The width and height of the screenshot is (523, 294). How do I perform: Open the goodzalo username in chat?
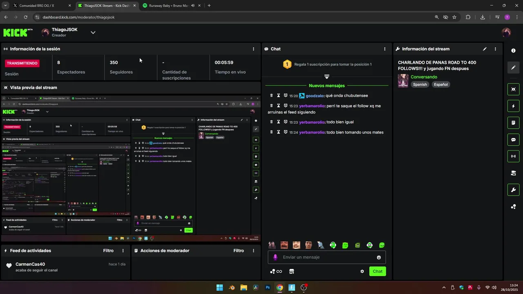[x=315, y=96]
